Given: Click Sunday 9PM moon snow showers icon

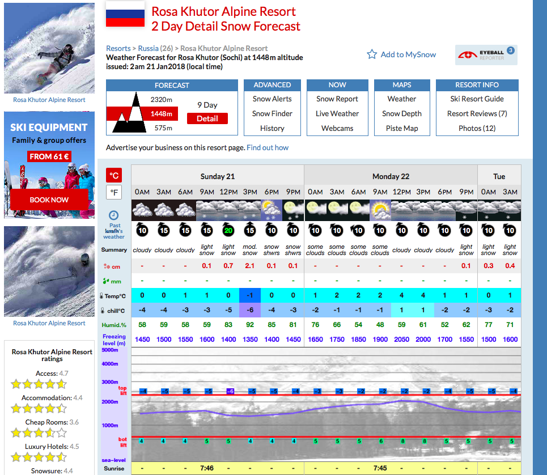Looking at the screenshot, I should 293,210.
